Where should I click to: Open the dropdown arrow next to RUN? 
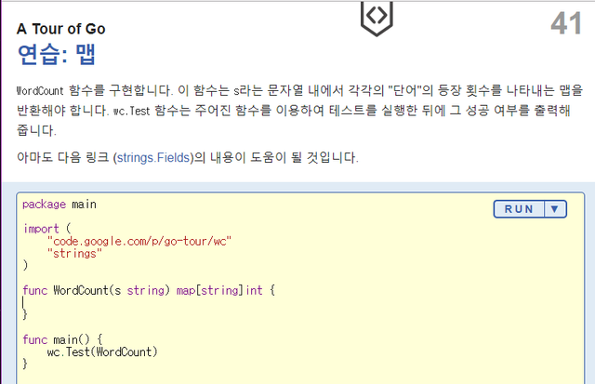(555, 209)
